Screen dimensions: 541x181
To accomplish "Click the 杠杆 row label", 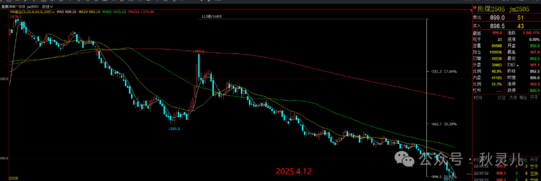I will tap(477, 90).
